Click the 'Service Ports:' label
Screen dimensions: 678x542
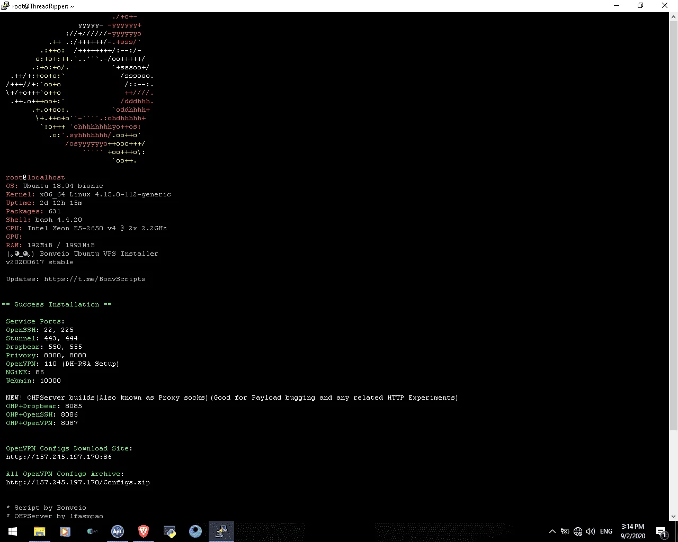click(x=35, y=321)
